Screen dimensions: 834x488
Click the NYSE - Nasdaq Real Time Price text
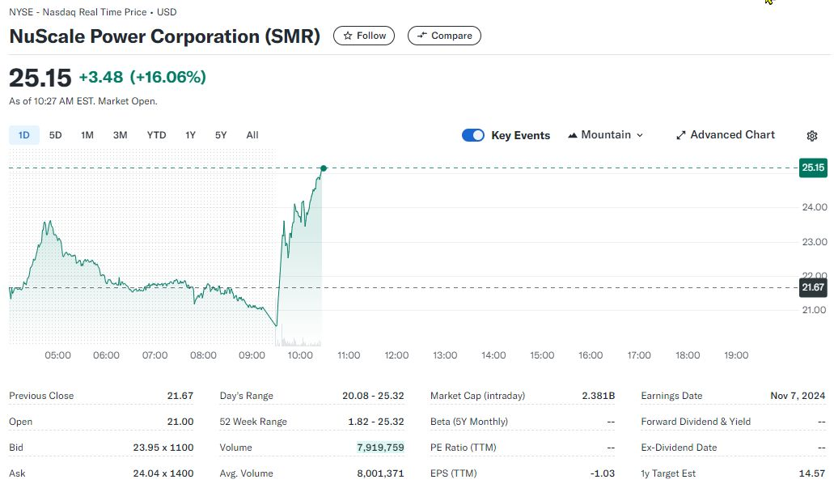pyautogui.click(x=78, y=11)
